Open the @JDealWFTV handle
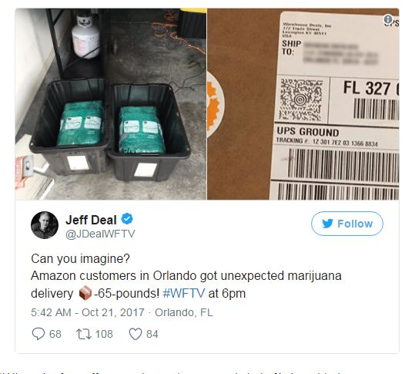This screenshot has width=415, height=374. point(100,234)
